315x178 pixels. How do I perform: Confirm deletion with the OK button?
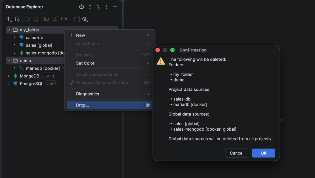264,153
